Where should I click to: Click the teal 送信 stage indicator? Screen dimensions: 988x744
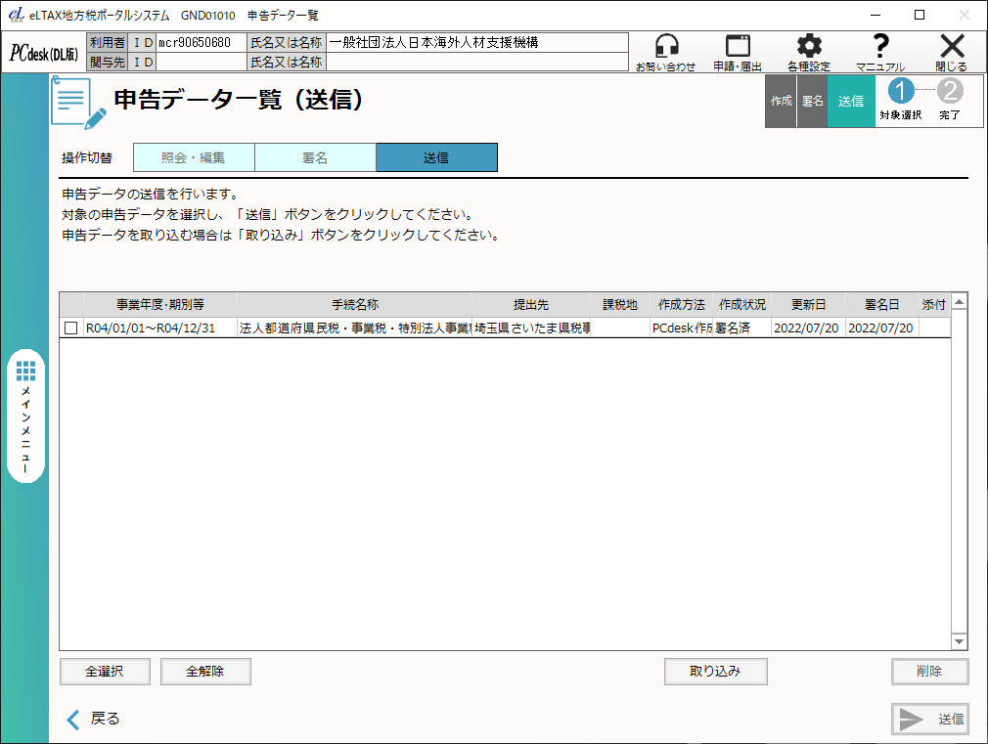(x=851, y=101)
